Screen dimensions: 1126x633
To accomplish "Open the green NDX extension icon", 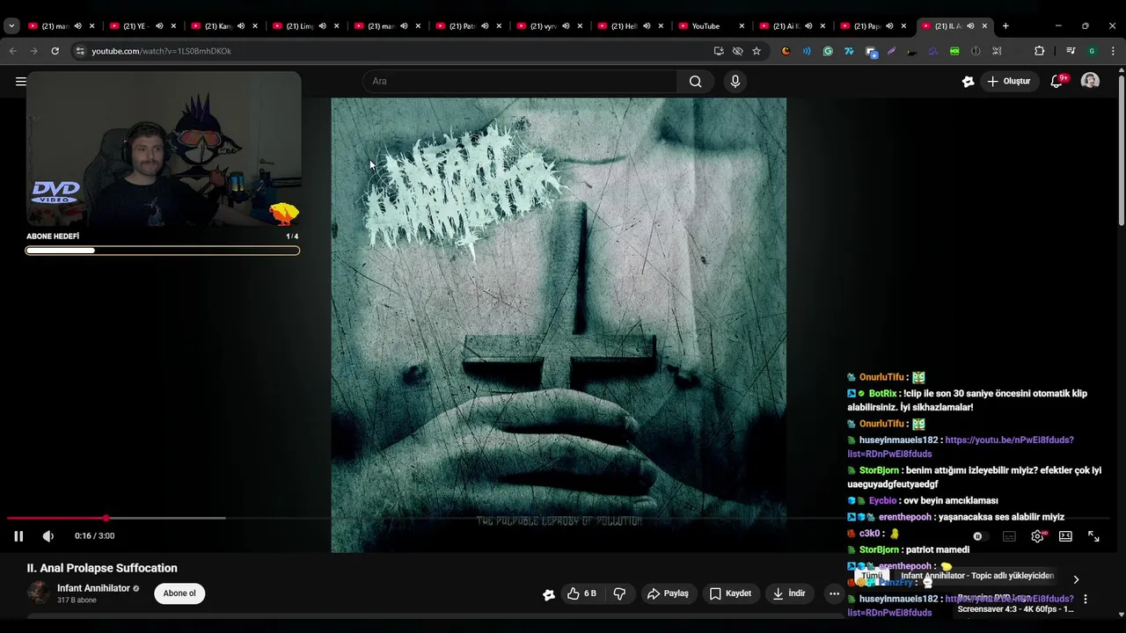I will coord(954,51).
